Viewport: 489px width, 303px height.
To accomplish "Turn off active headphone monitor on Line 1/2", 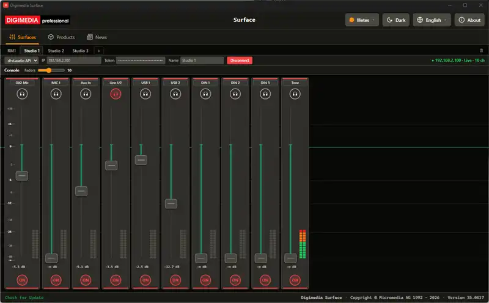I will tap(116, 94).
